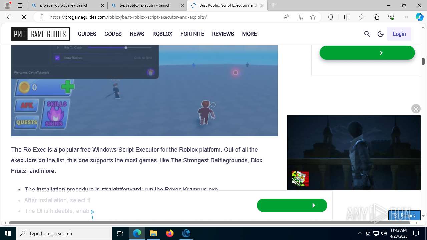Click the Login button

pyautogui.click(x=399, y=34)
